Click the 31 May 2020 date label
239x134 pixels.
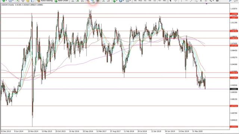[197, 131]
